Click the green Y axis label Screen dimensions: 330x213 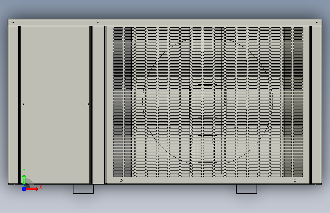coord(24,171)
